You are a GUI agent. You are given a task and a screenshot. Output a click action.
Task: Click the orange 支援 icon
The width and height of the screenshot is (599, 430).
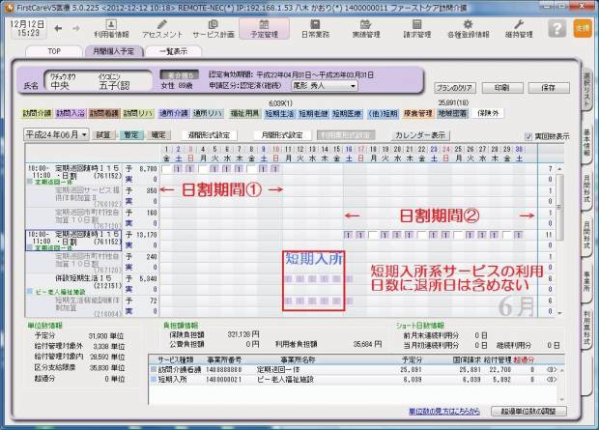(581, 28)
